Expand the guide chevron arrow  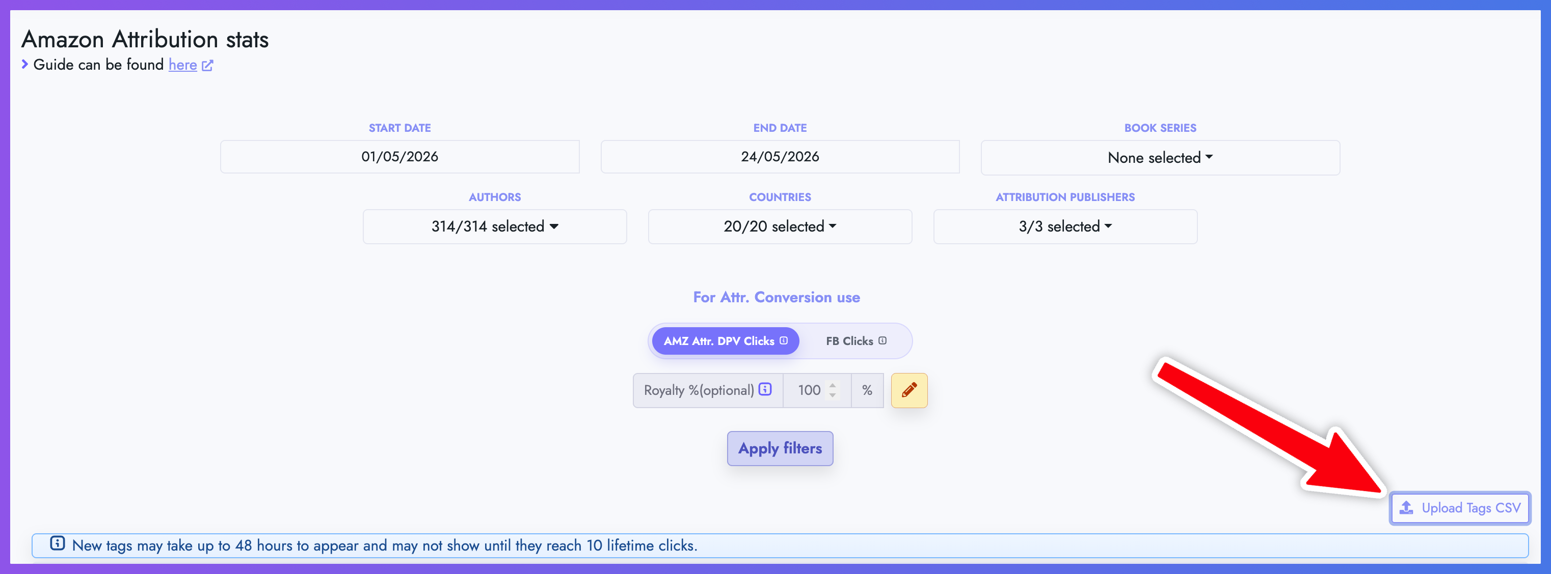24,64
